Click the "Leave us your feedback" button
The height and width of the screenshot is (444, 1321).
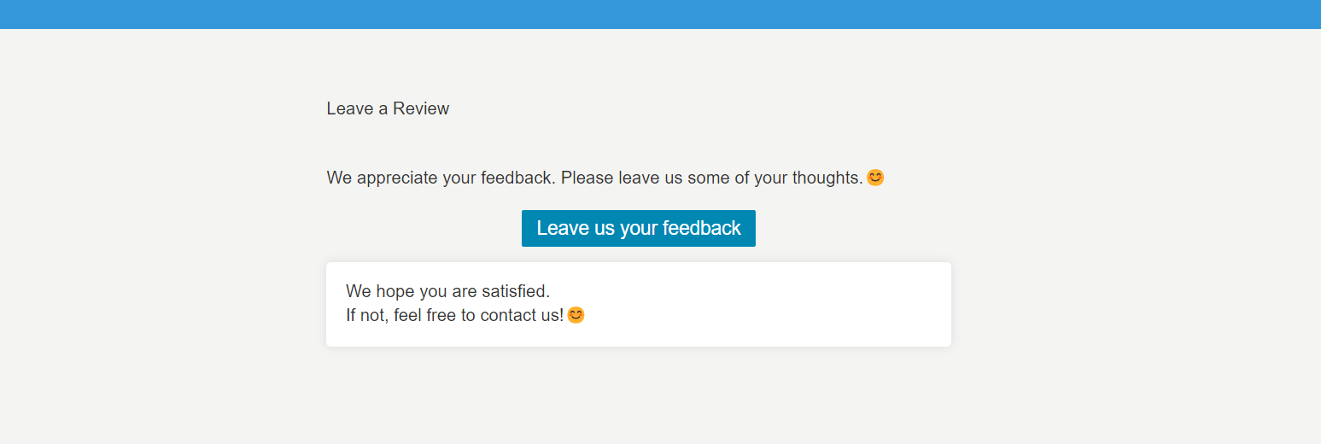click(x=638, y=228)
